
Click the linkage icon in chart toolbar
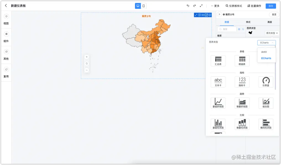pos(203,15)
